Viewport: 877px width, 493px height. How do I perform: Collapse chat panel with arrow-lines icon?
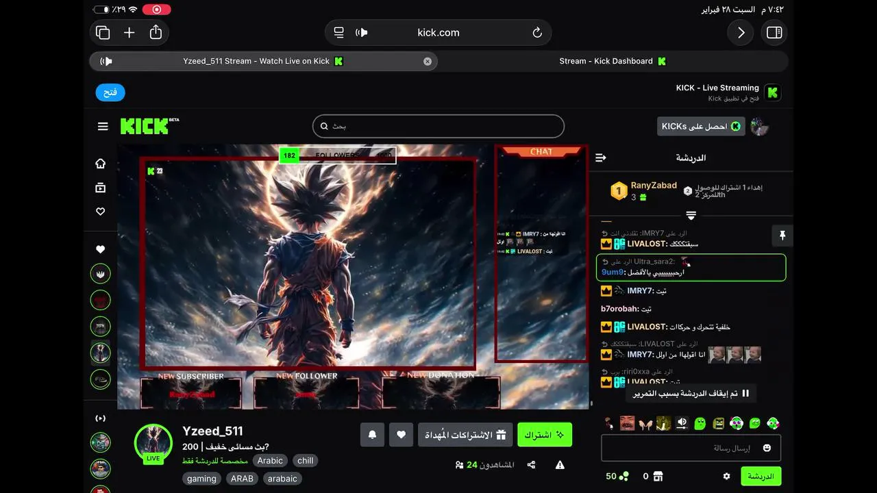[x=601, y=157]
